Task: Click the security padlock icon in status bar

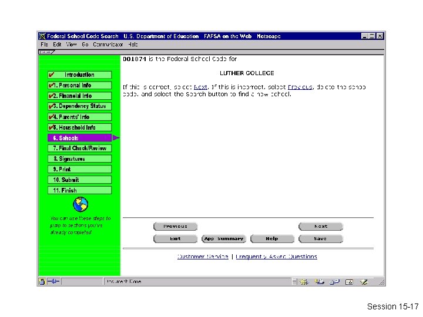Action: tap(42, 282)
